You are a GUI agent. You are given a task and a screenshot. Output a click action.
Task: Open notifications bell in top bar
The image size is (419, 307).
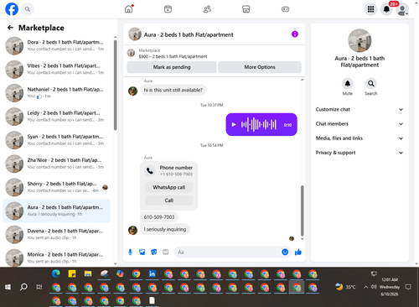click(386, 9)
